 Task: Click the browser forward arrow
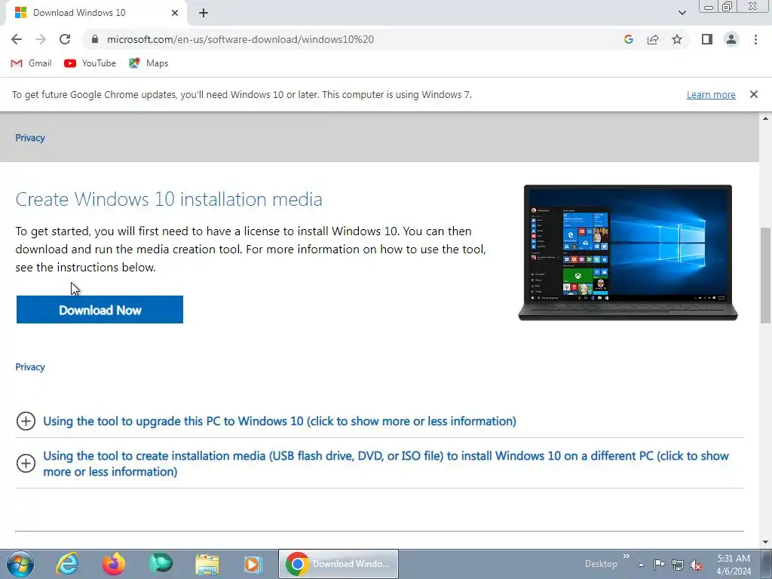41,39
